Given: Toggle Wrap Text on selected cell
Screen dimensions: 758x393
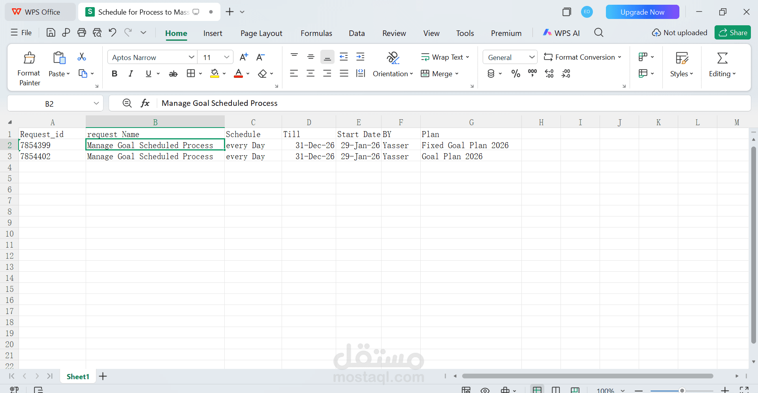Looking at the screenshot, I should [445, 57].
